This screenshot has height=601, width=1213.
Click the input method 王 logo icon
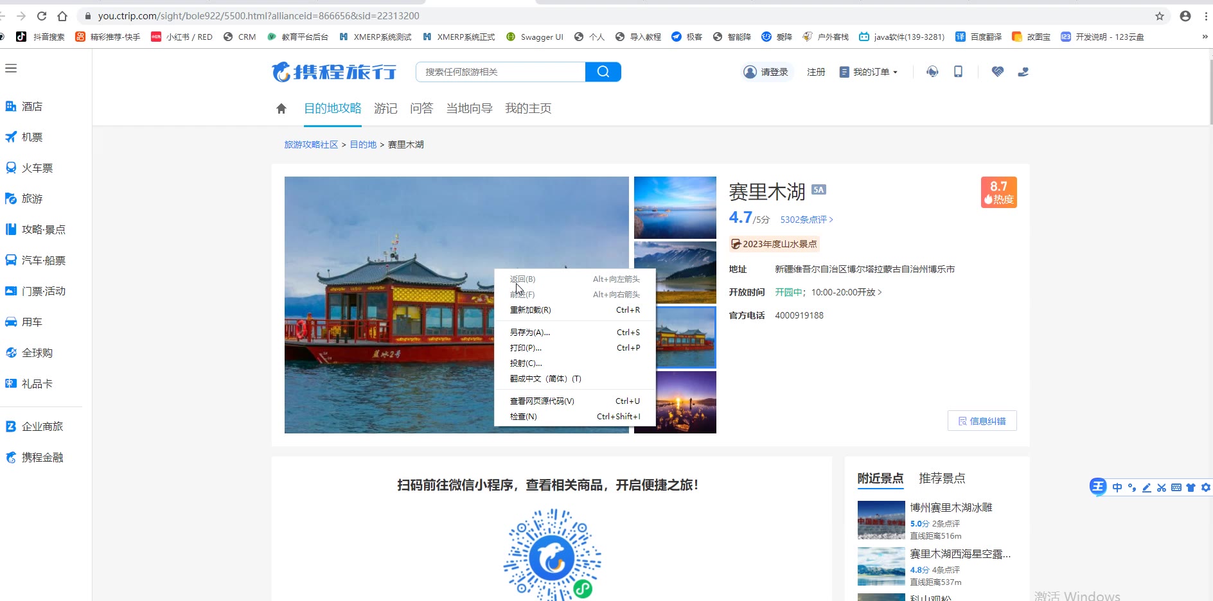tap(1098, 487)
